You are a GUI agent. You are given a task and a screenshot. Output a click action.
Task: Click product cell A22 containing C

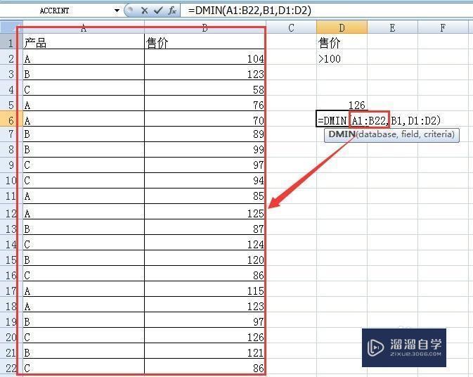(x=84, y=366)
